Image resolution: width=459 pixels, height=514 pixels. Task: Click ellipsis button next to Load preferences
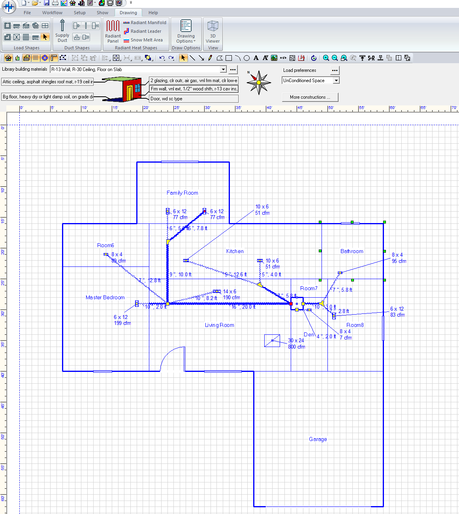point(335,70)
